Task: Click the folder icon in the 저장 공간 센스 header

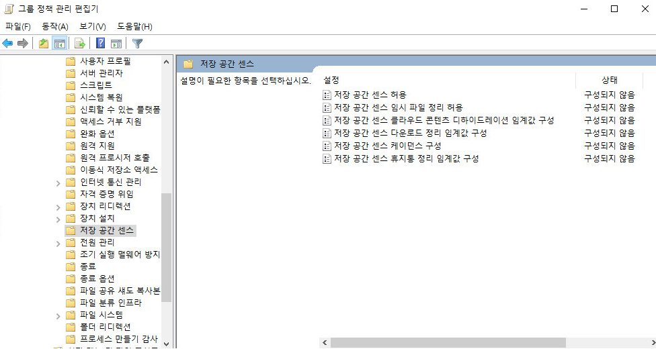Action: pos(188,64)
